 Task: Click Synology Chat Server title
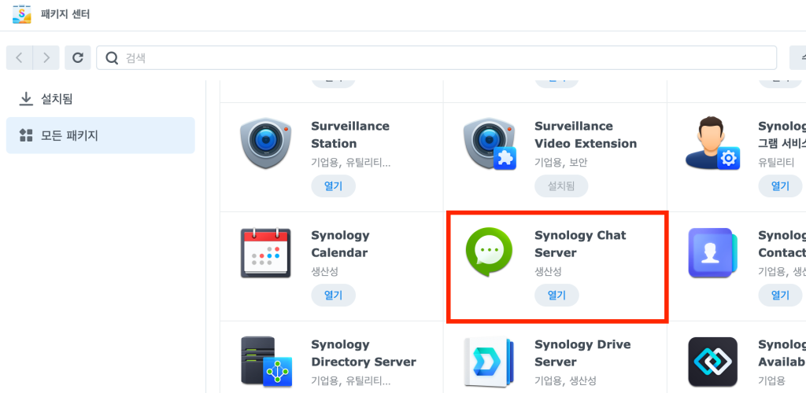[x=580, y=244]
